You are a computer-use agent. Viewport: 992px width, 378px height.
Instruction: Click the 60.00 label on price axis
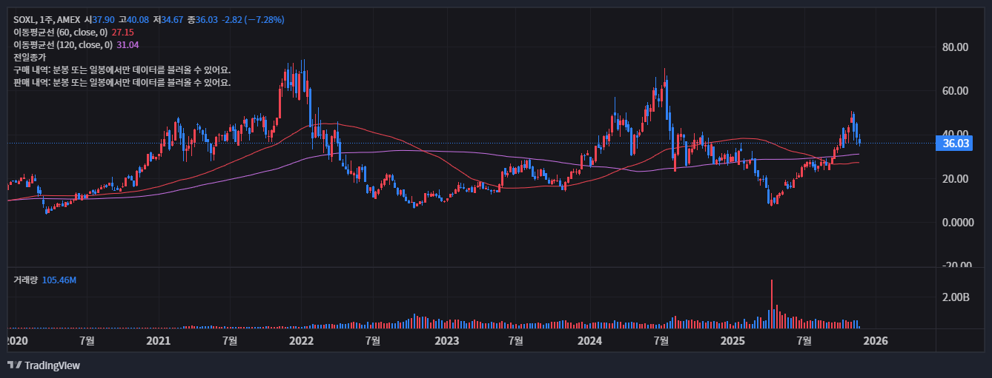coord(955,91)
